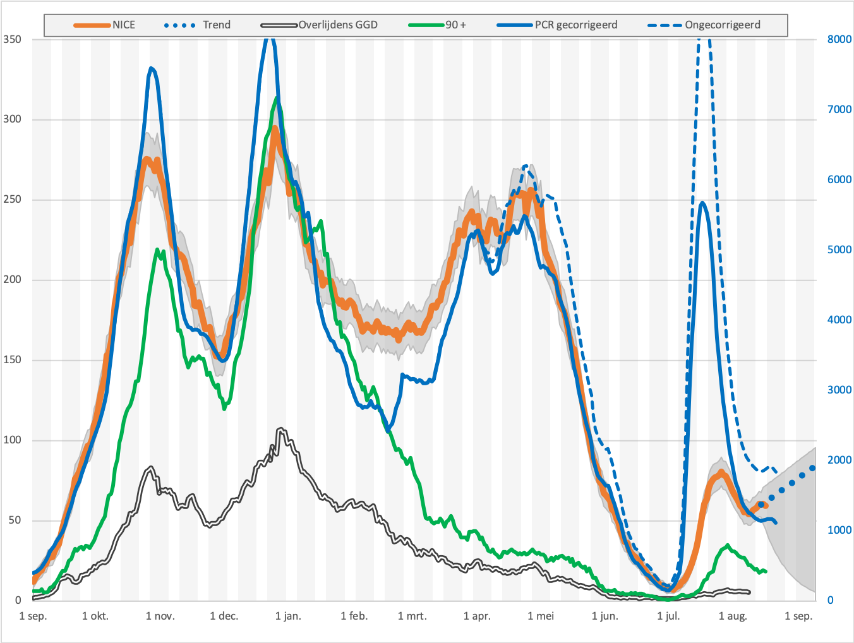Click the 1 jun. date label
Image resolution: width=854 pixels, height=643 pixels.
(x=605, y=616)
